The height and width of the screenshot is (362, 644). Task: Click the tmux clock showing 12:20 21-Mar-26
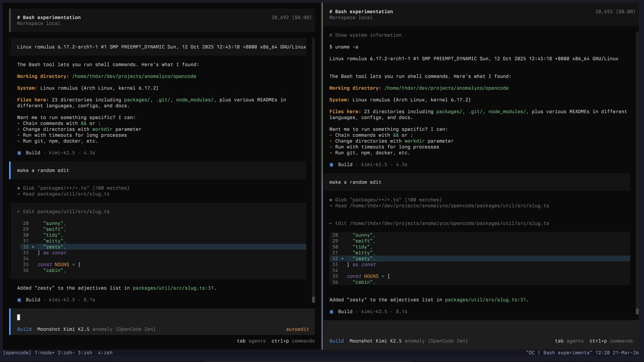(x=617, y=352)
